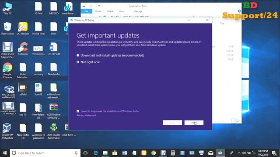280x157 pixels.
Task: Minimize the Windows 10 Setup window
Action: pos(189,20)
